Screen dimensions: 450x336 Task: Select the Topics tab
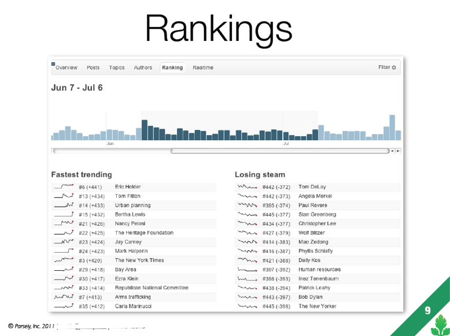coord(117,68)
